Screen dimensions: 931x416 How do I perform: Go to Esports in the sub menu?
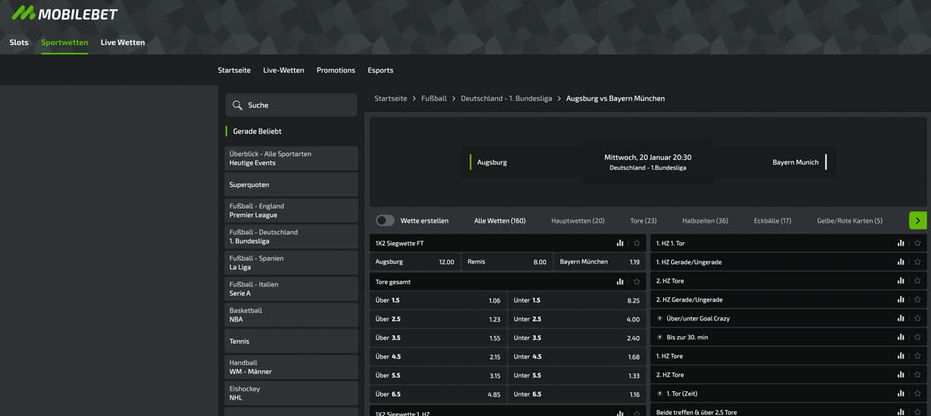(x=380, y=70)
